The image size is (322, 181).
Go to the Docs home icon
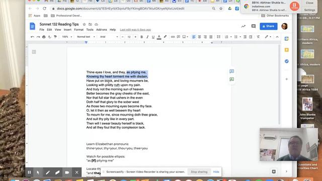click(x=32, y=26)
